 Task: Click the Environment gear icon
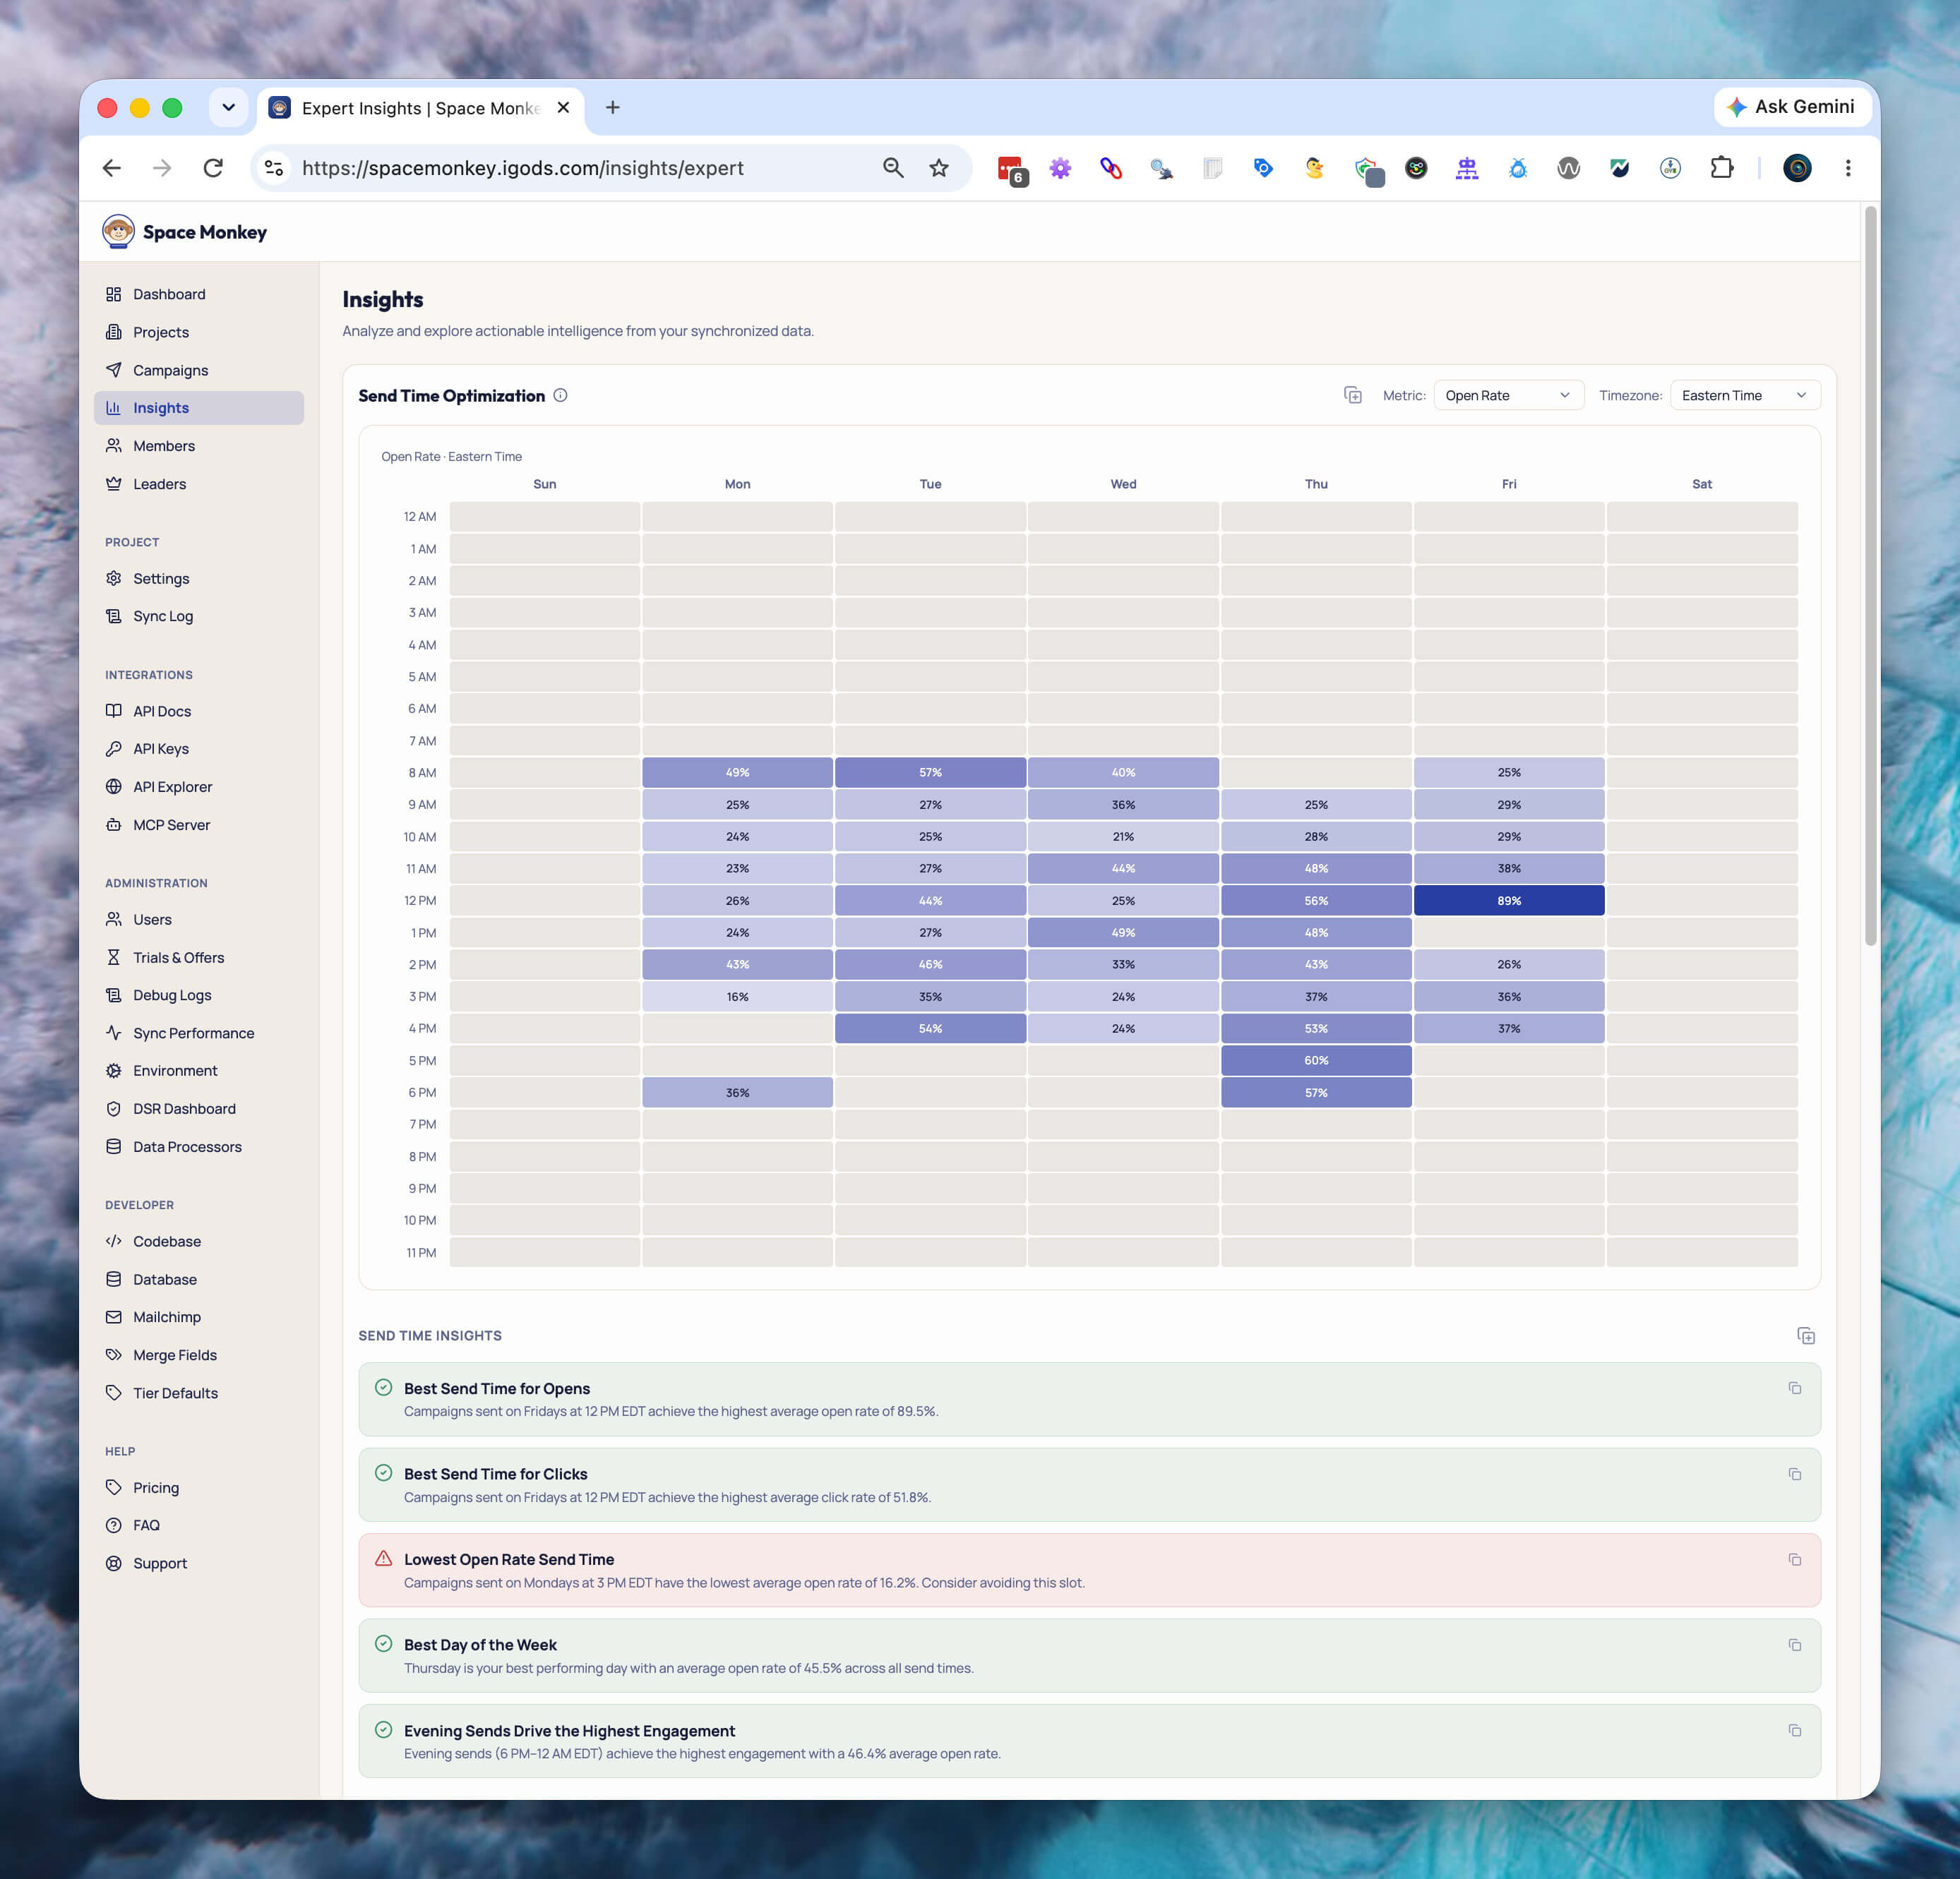114,1070
